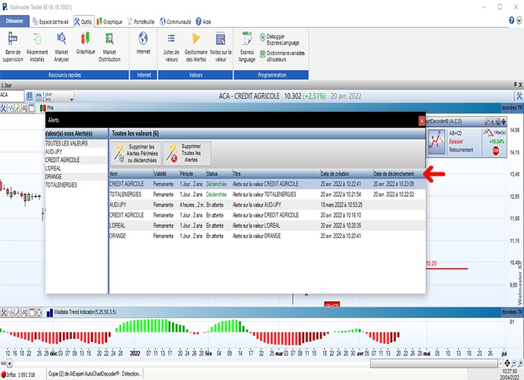
Task: Click Supprimer les Alertes Périmées ou déclenchées
Action: 136,153
